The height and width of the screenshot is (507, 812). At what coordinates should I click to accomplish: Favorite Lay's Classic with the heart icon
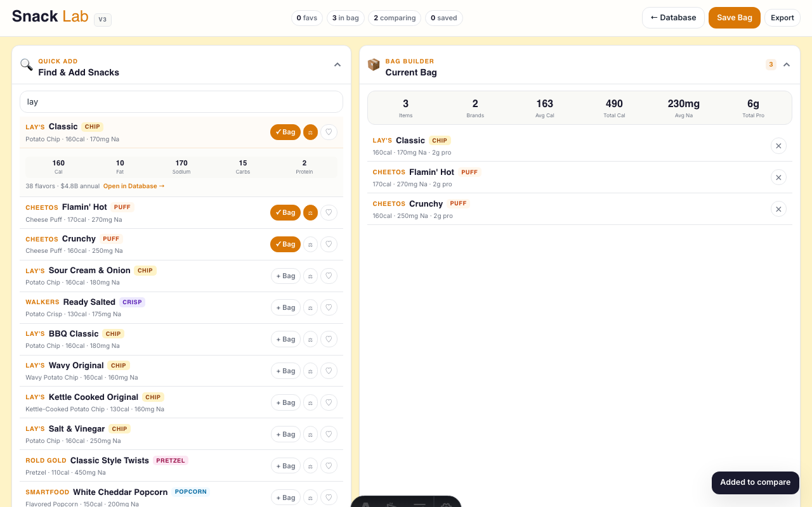click(329, 132)
